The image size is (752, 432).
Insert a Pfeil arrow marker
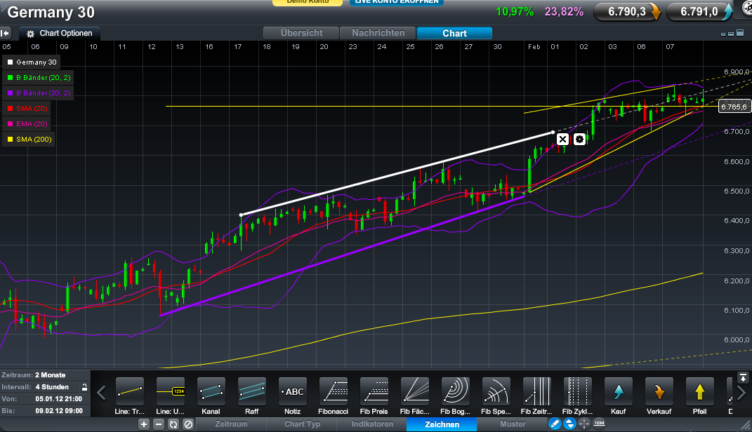[700, 396]
